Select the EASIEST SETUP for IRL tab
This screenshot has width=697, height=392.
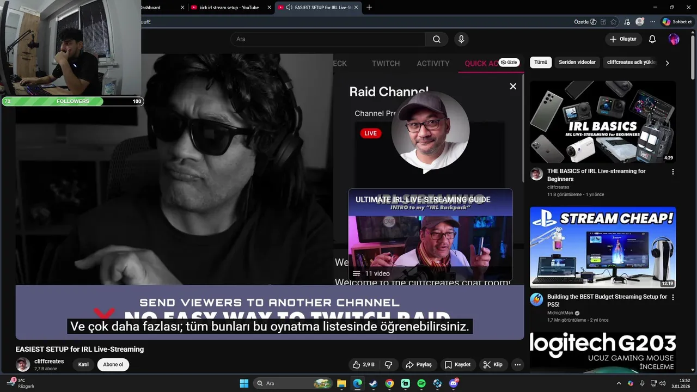click(x=318, y=8)
